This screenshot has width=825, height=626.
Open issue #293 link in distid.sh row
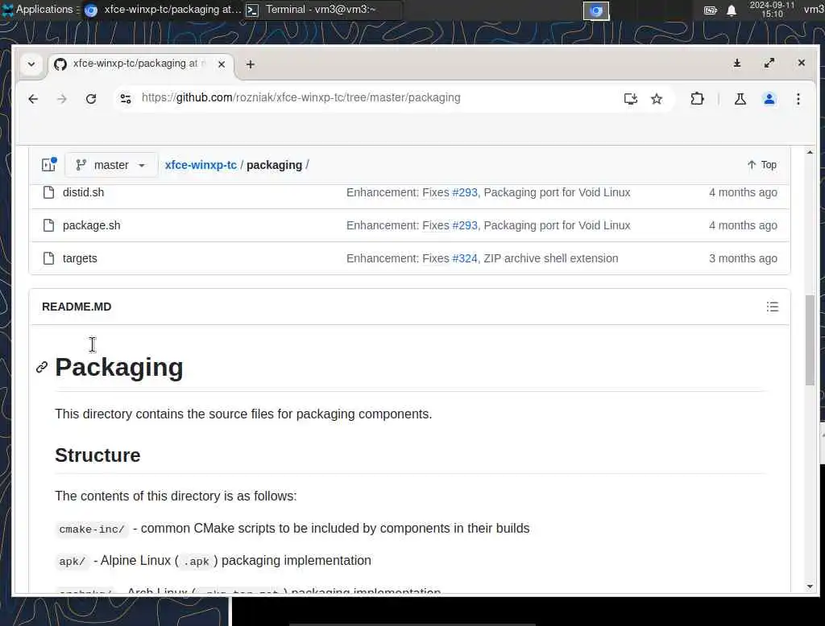click(x=465, y=192)
